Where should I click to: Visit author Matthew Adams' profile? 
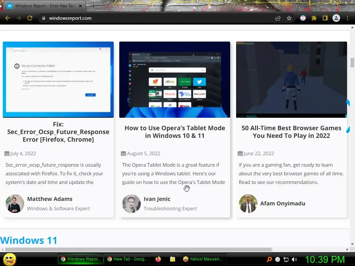click(50, 199)
